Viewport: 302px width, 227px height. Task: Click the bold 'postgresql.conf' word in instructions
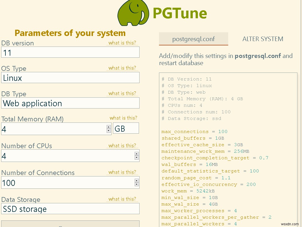click(x=258, y=56)
